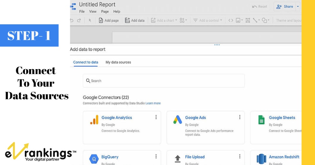Open Google Ads three-dot options menu
This screenshot has width=315, height=165.
(240, 117)
